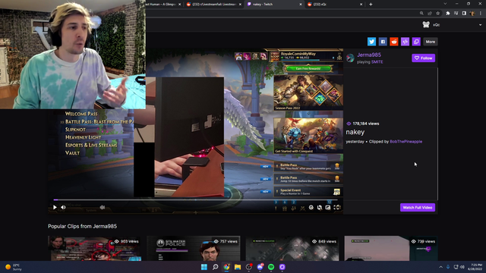Open Chrome media control icon
This screenshot has height=273, width=486.
pos(456,14)
